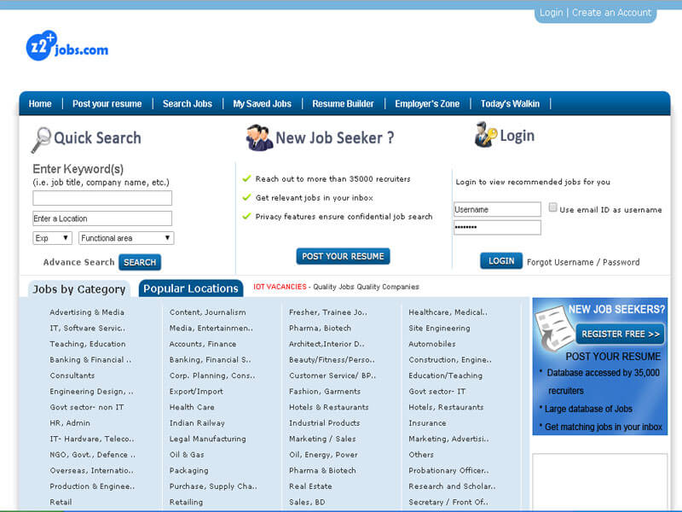Viewport: 682px width, 512px height.
Task: Open Oil & Gas category
Action: click(187, 455)
